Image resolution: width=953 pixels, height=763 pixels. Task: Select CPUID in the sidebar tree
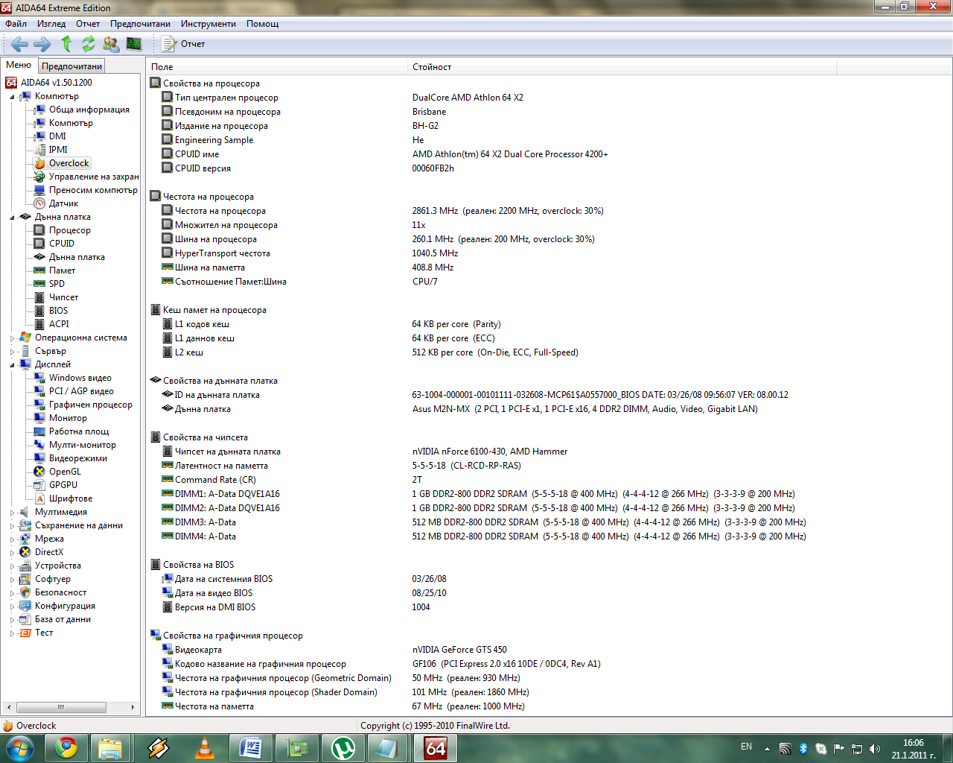[61, 244]
